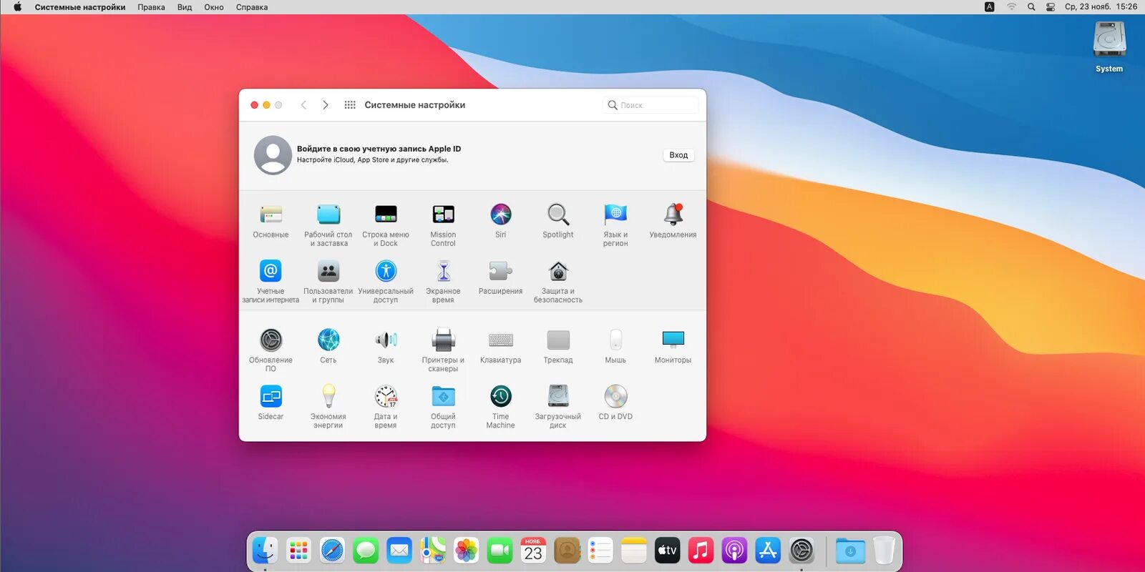Open Дата и время settings

click(386, 406)
